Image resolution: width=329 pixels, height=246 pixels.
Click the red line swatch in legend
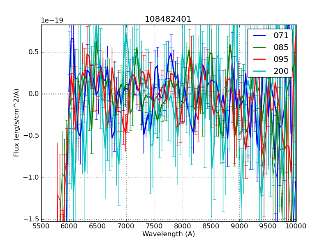pyautogui.click(x=259, y=59)
